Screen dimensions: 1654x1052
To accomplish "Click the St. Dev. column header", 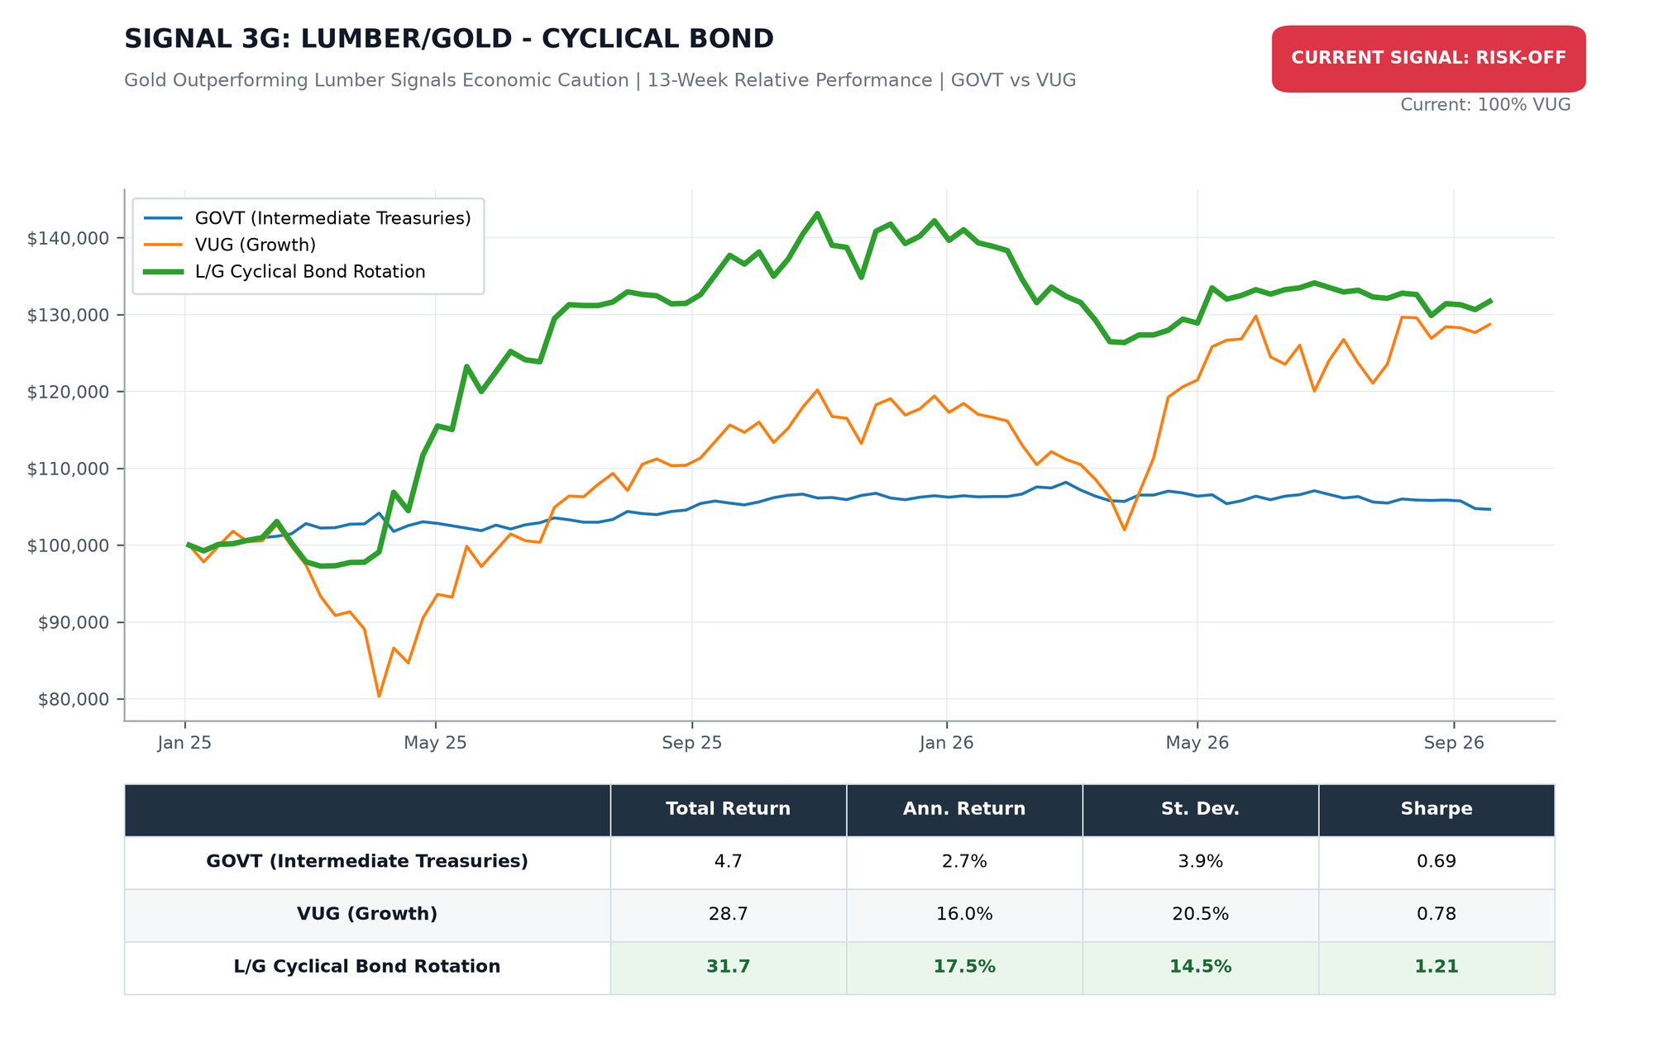I will (1201, 809).
